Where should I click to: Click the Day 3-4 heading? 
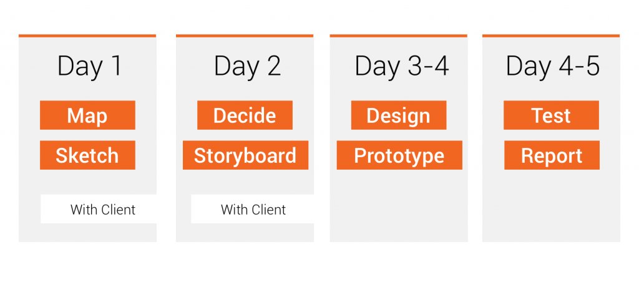click(x=402, y=66)
